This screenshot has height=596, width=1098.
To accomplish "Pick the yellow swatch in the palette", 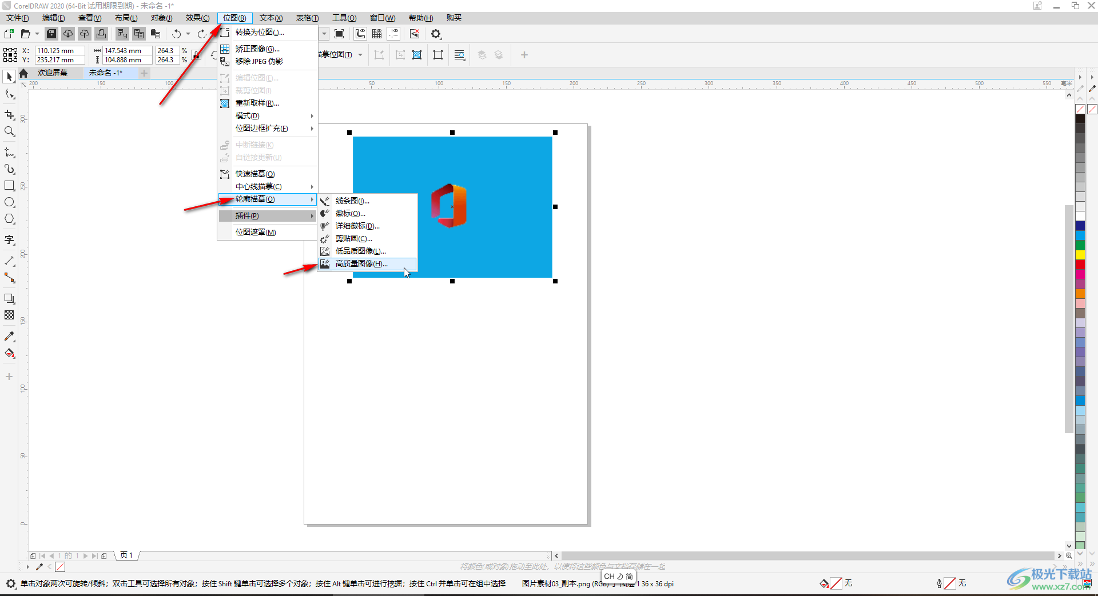I will click(x=1080, y=255).
